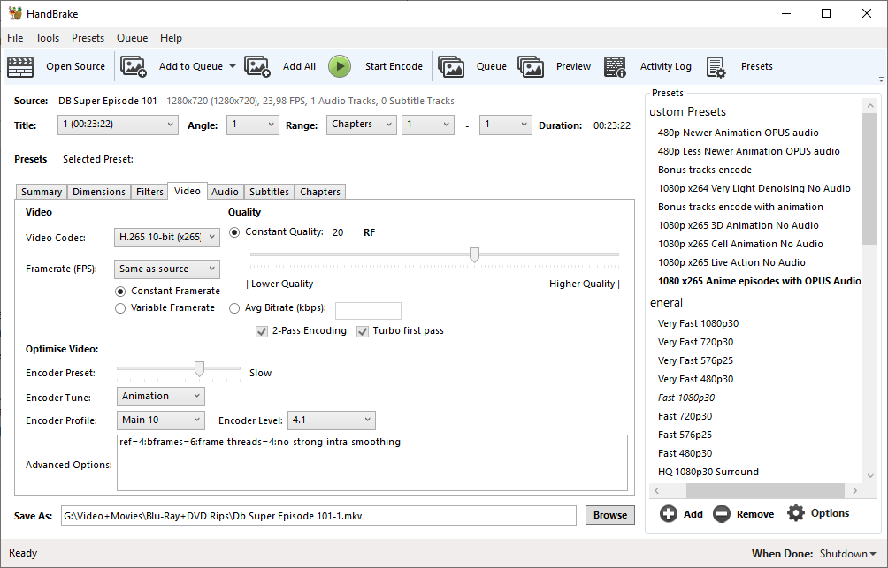This screenshot has width=888, height=568.
Task: Open the Presets menu in menu bar
Action: [x=88, y=38]
